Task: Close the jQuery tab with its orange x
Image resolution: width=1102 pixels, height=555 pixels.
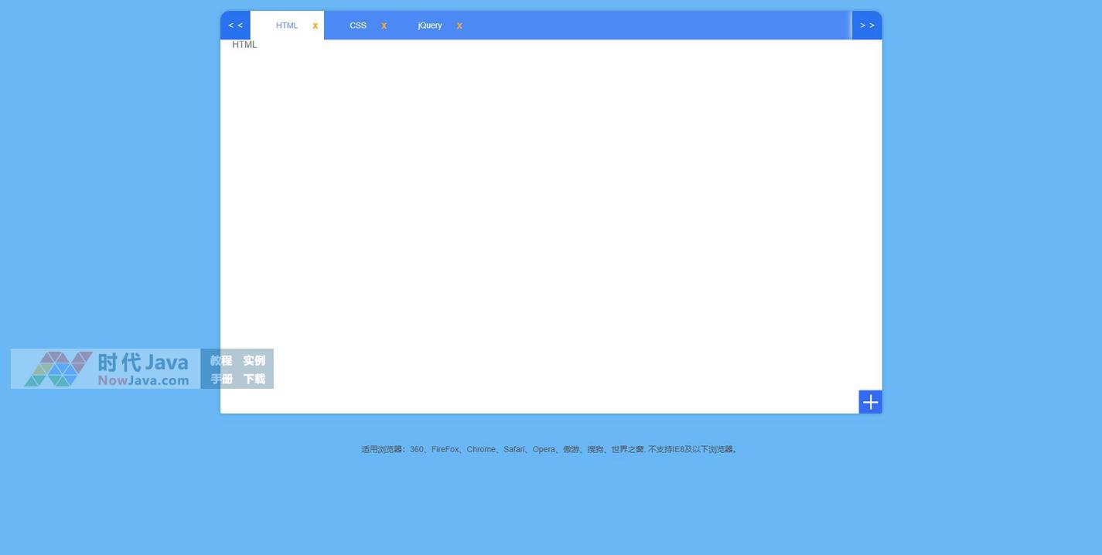Action: coord(459,26)
